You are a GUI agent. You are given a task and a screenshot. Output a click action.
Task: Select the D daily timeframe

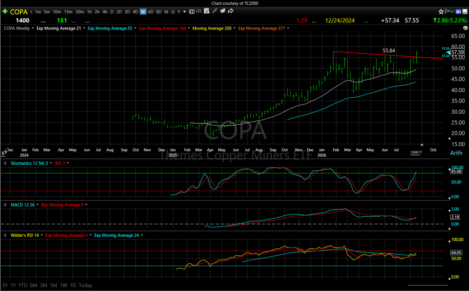112,12
